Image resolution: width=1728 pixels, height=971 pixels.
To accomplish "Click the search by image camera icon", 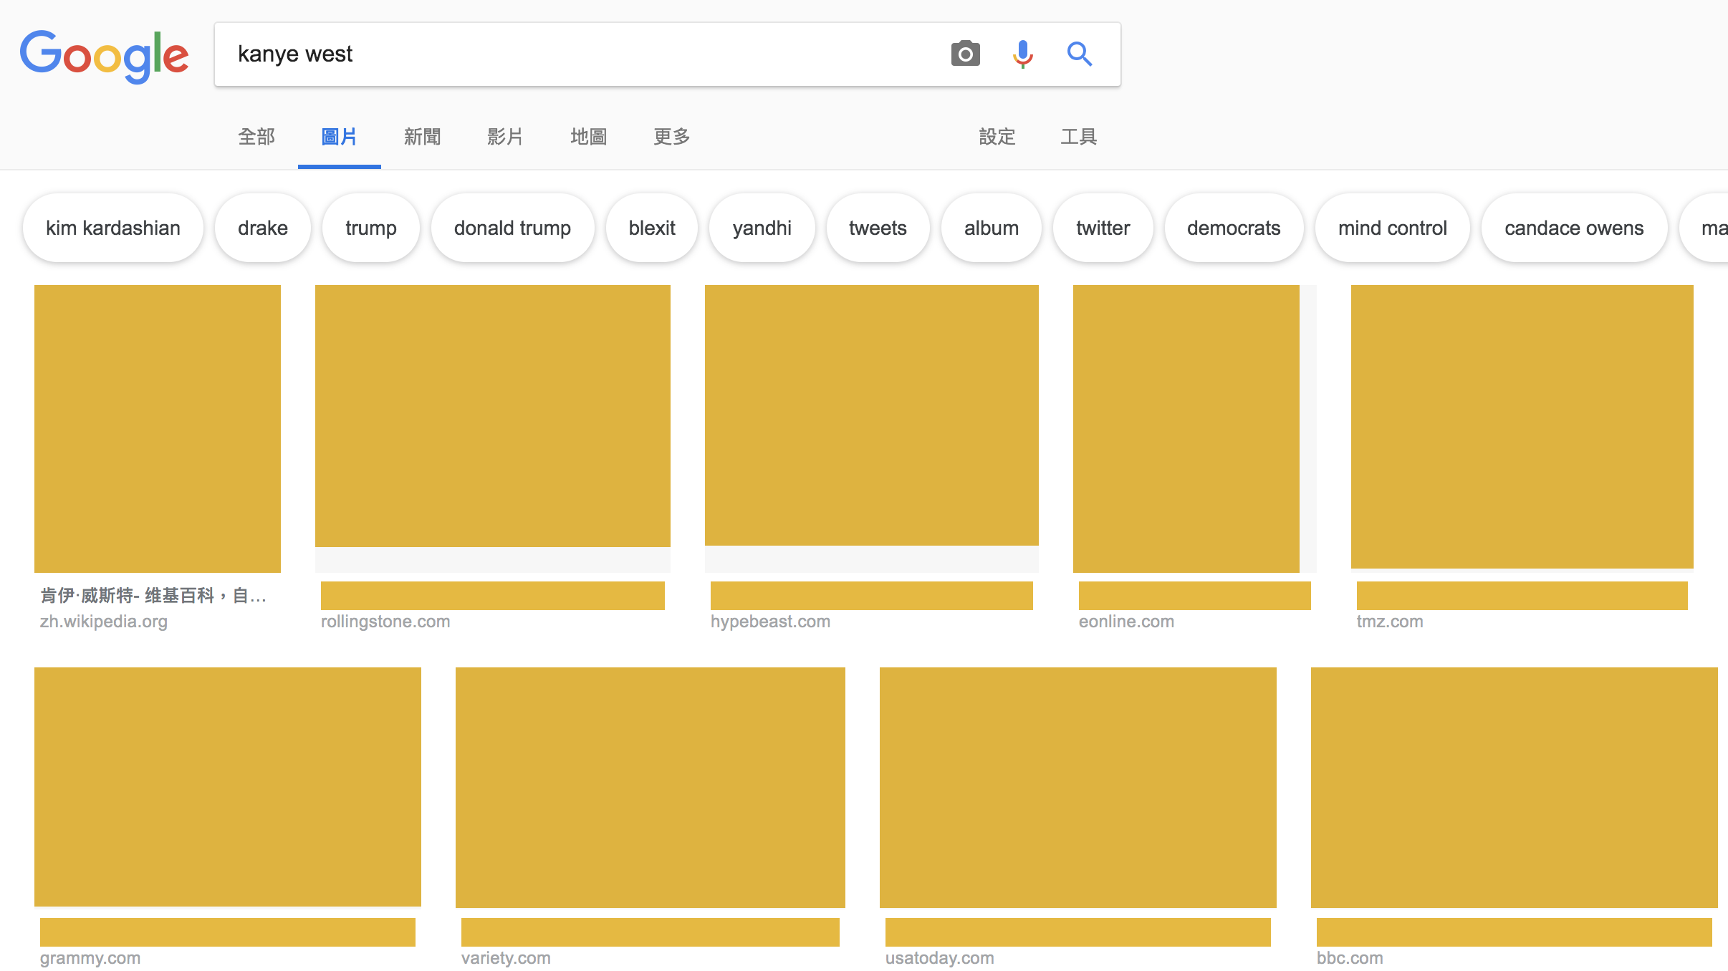I will pyautogui.click(x=965, y=54).
